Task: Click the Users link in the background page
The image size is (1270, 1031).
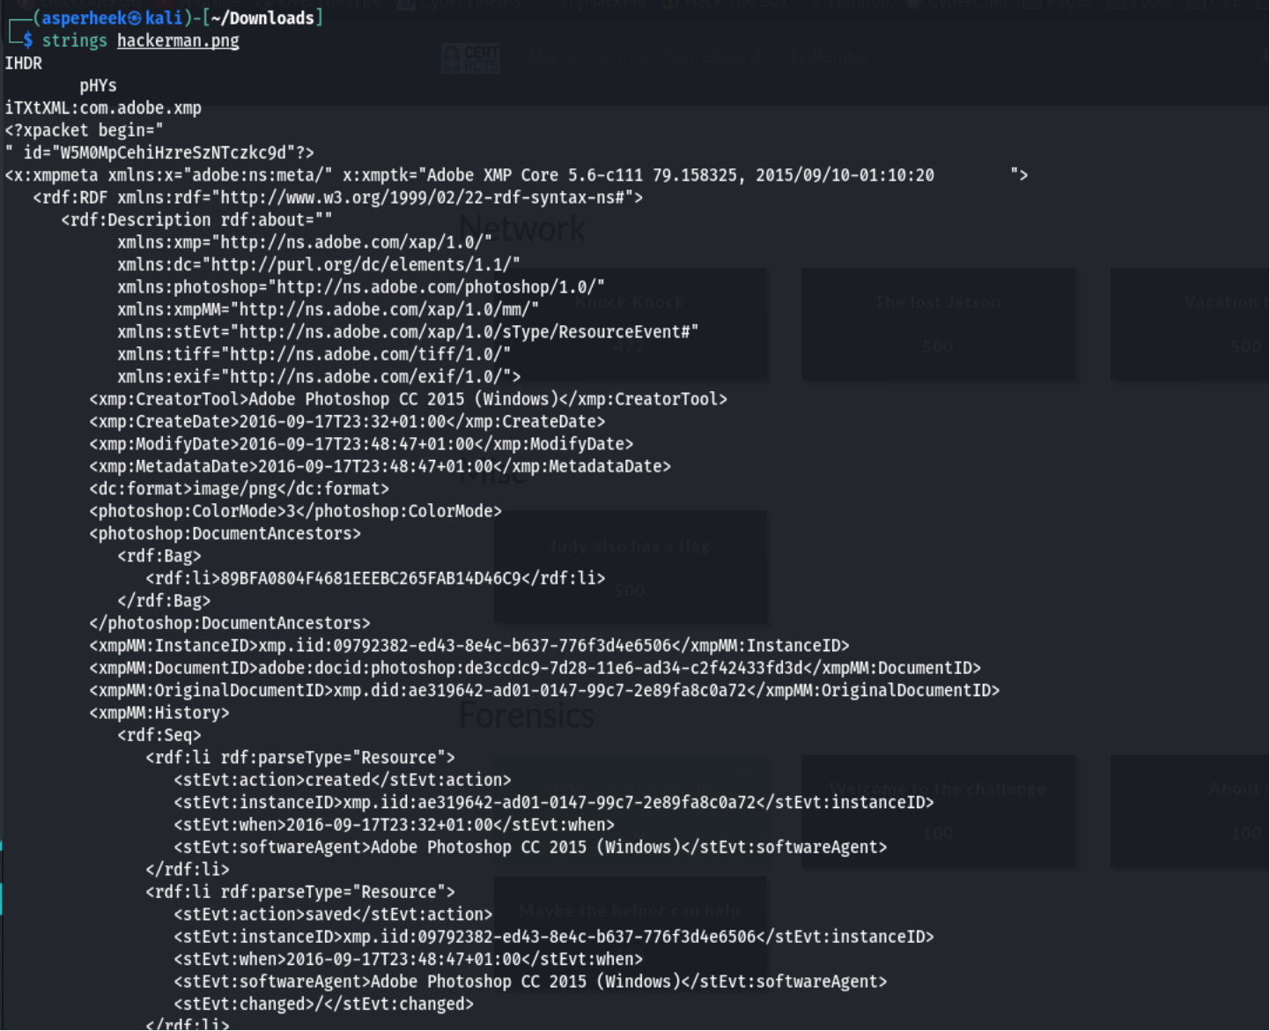Action: pos(552,57)
